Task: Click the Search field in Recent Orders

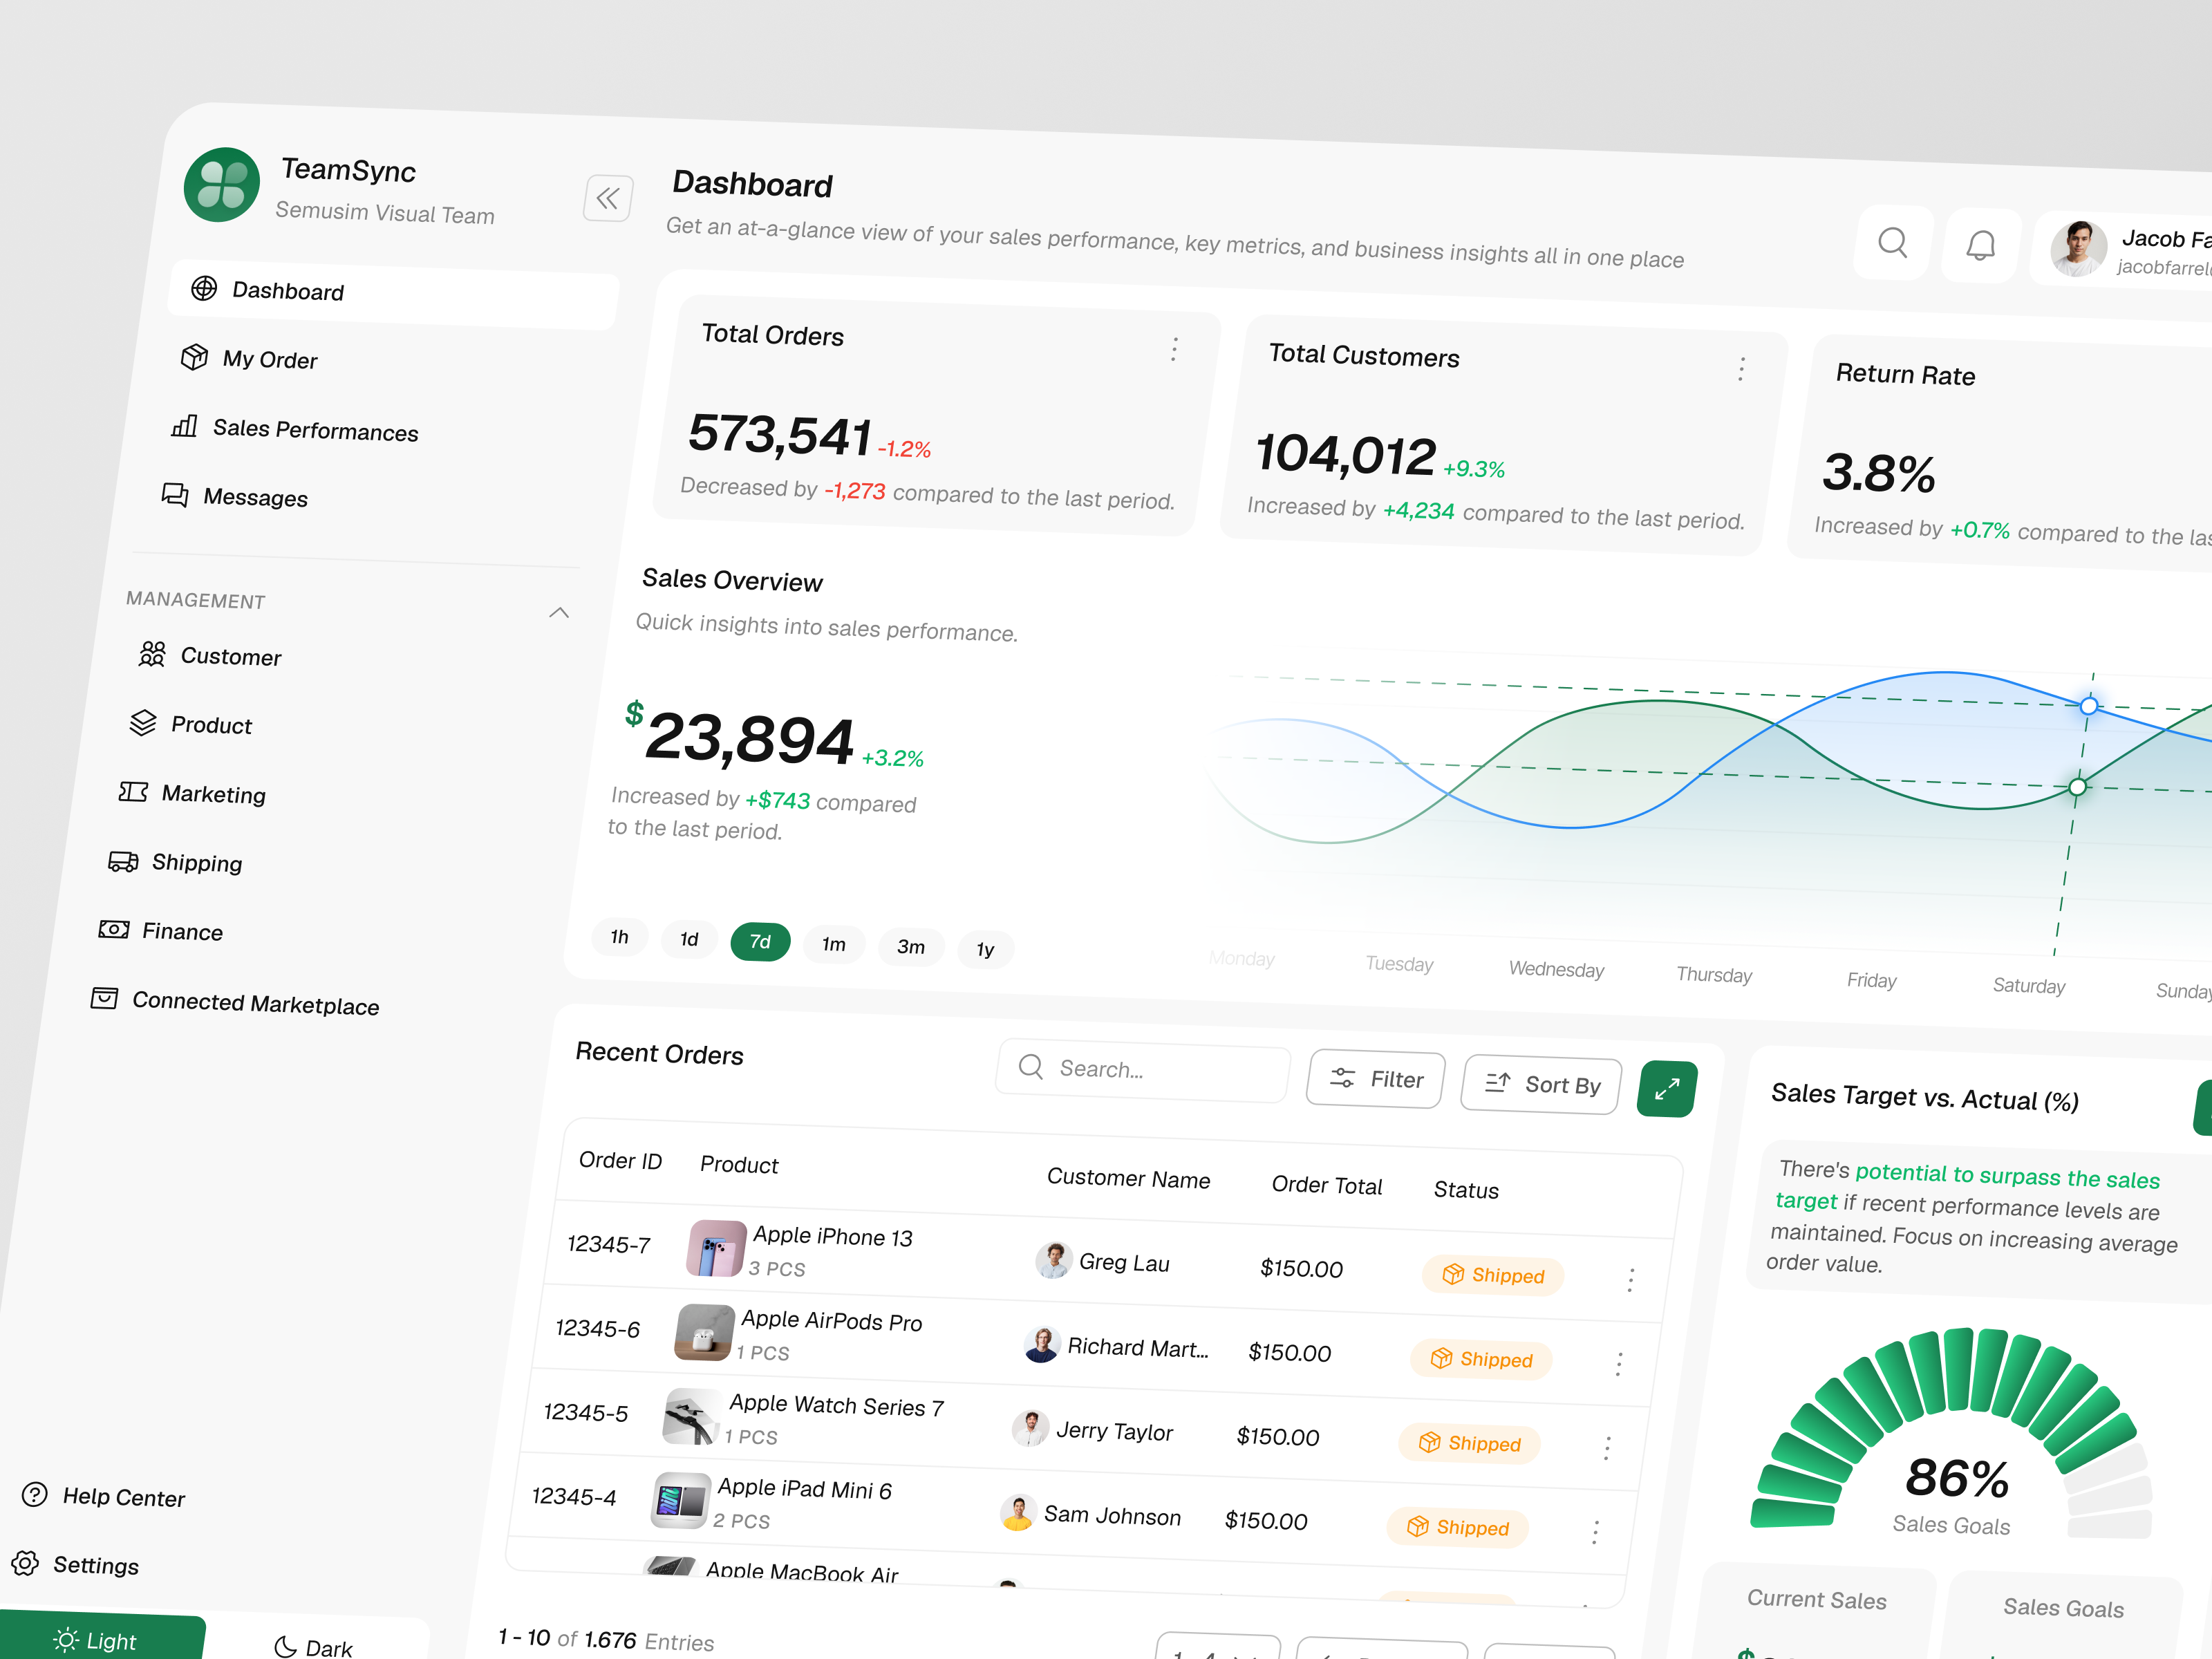Action: click(1140, 1069)
